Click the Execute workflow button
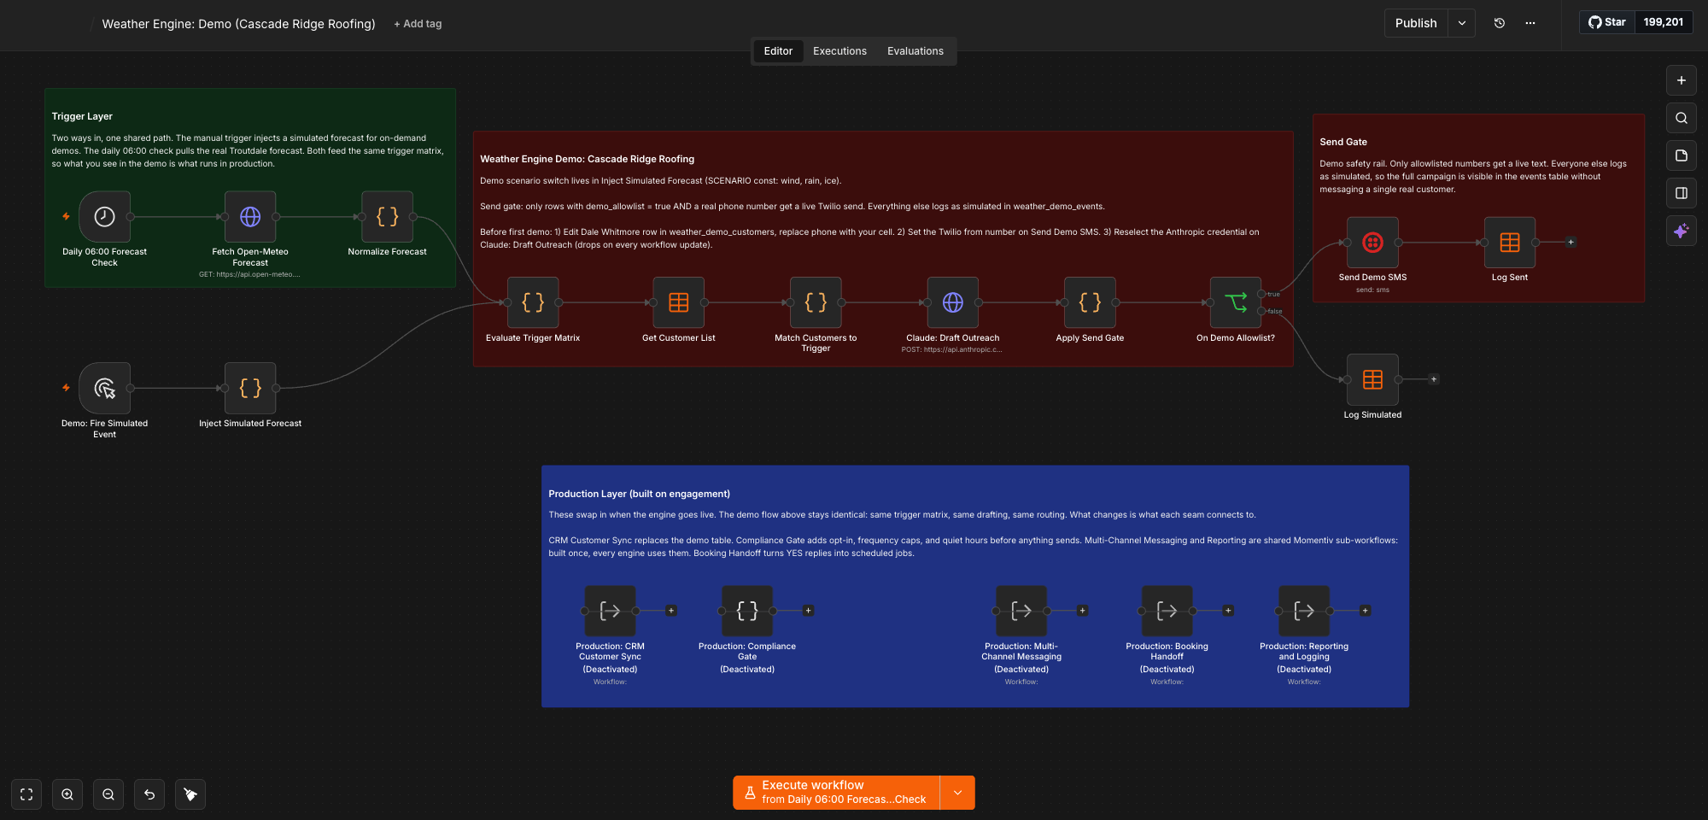This screenshot has width=1708, height=820. point(836,793)
